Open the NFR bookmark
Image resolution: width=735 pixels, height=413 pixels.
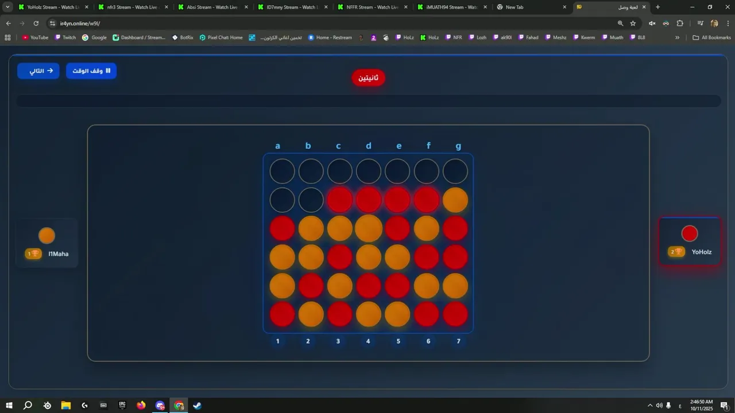pos(453,37)
